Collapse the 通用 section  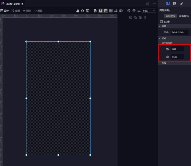click(160, 26)
